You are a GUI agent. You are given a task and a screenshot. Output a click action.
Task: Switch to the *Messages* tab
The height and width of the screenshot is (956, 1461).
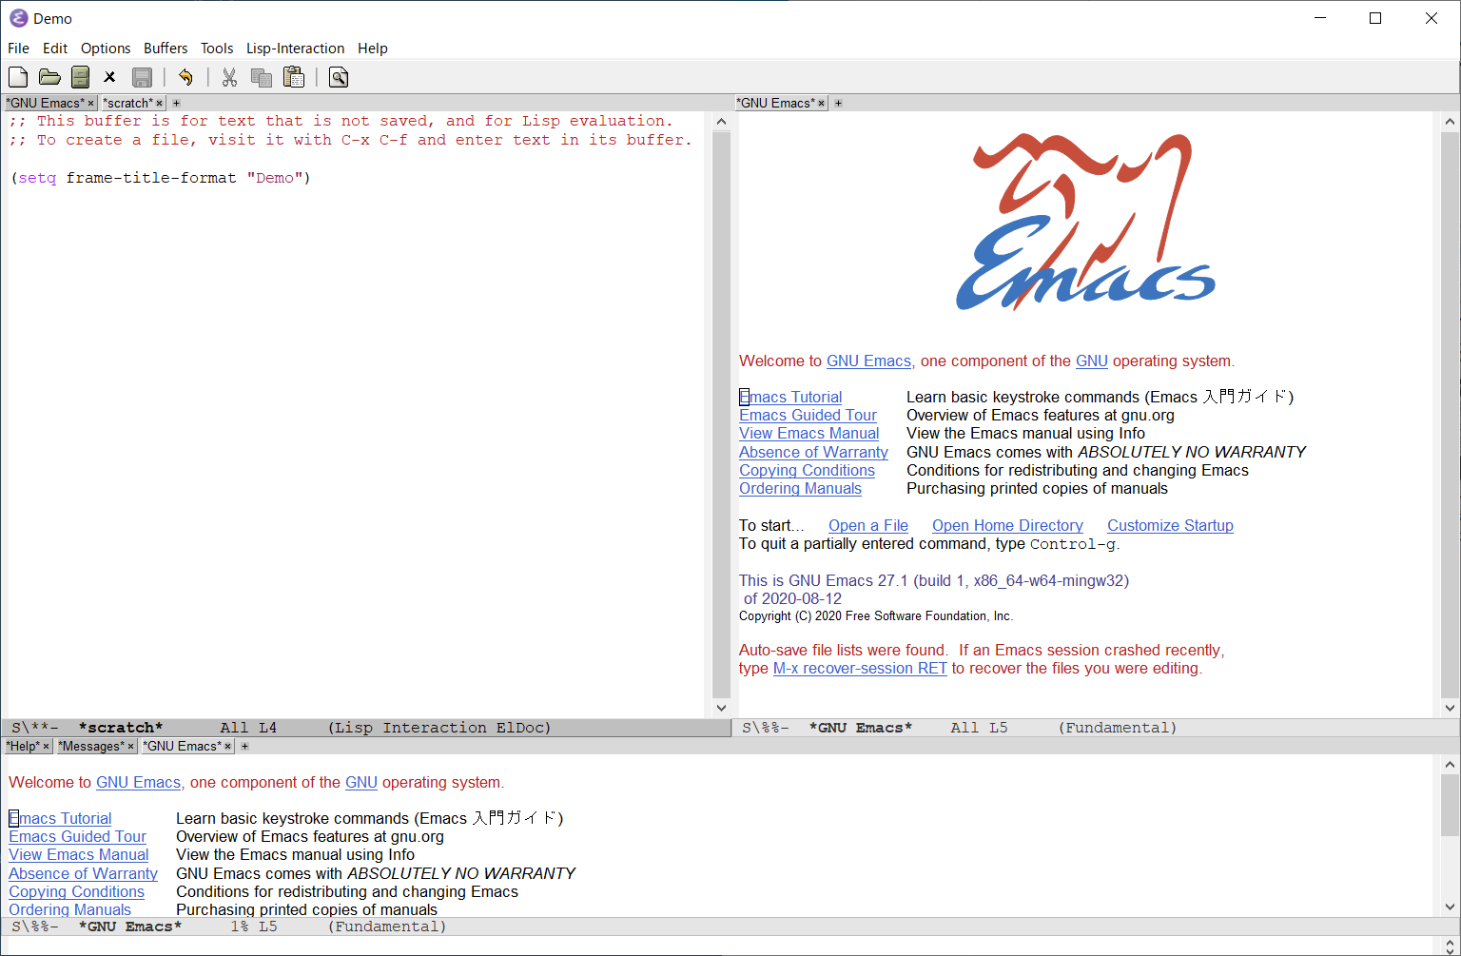tap(91, 747)
